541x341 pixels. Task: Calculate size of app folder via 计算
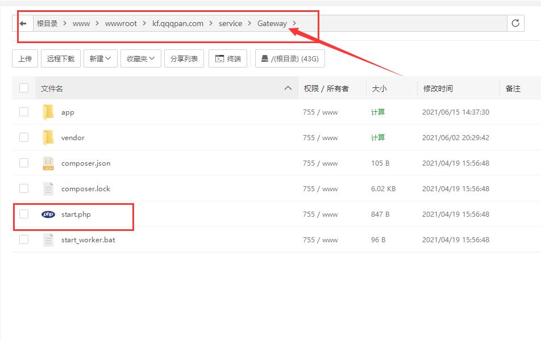[378, 112]
